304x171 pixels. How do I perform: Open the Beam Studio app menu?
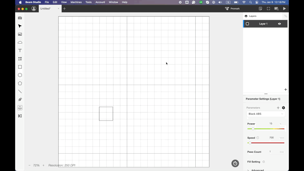tap(33, 2)
